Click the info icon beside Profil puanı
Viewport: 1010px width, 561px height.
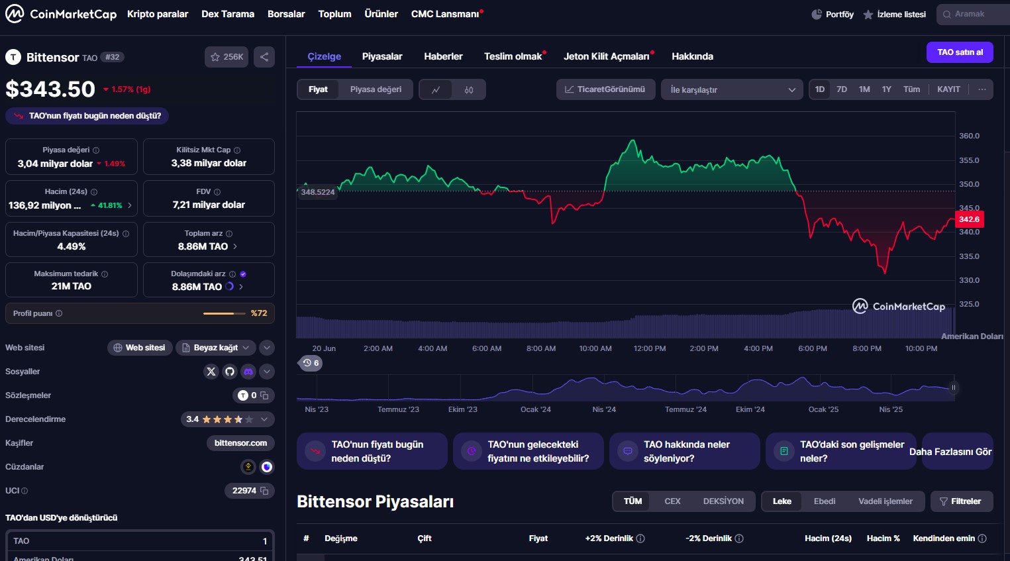59,313
